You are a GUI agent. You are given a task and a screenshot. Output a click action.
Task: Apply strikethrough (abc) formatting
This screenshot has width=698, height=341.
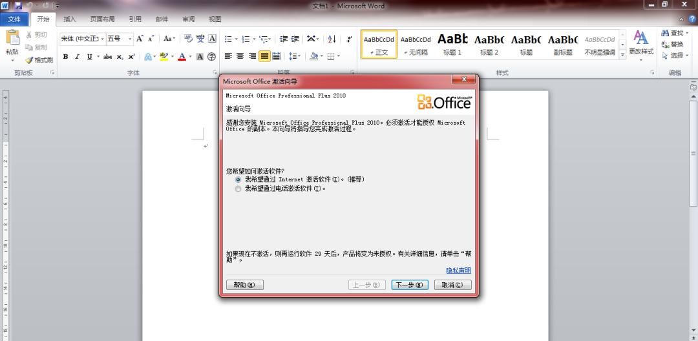click(107, 56)
